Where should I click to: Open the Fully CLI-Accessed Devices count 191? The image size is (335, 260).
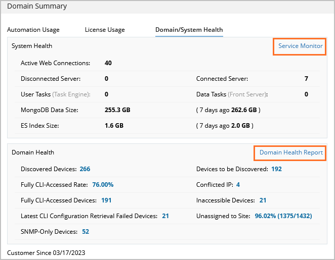click(106, 200)
